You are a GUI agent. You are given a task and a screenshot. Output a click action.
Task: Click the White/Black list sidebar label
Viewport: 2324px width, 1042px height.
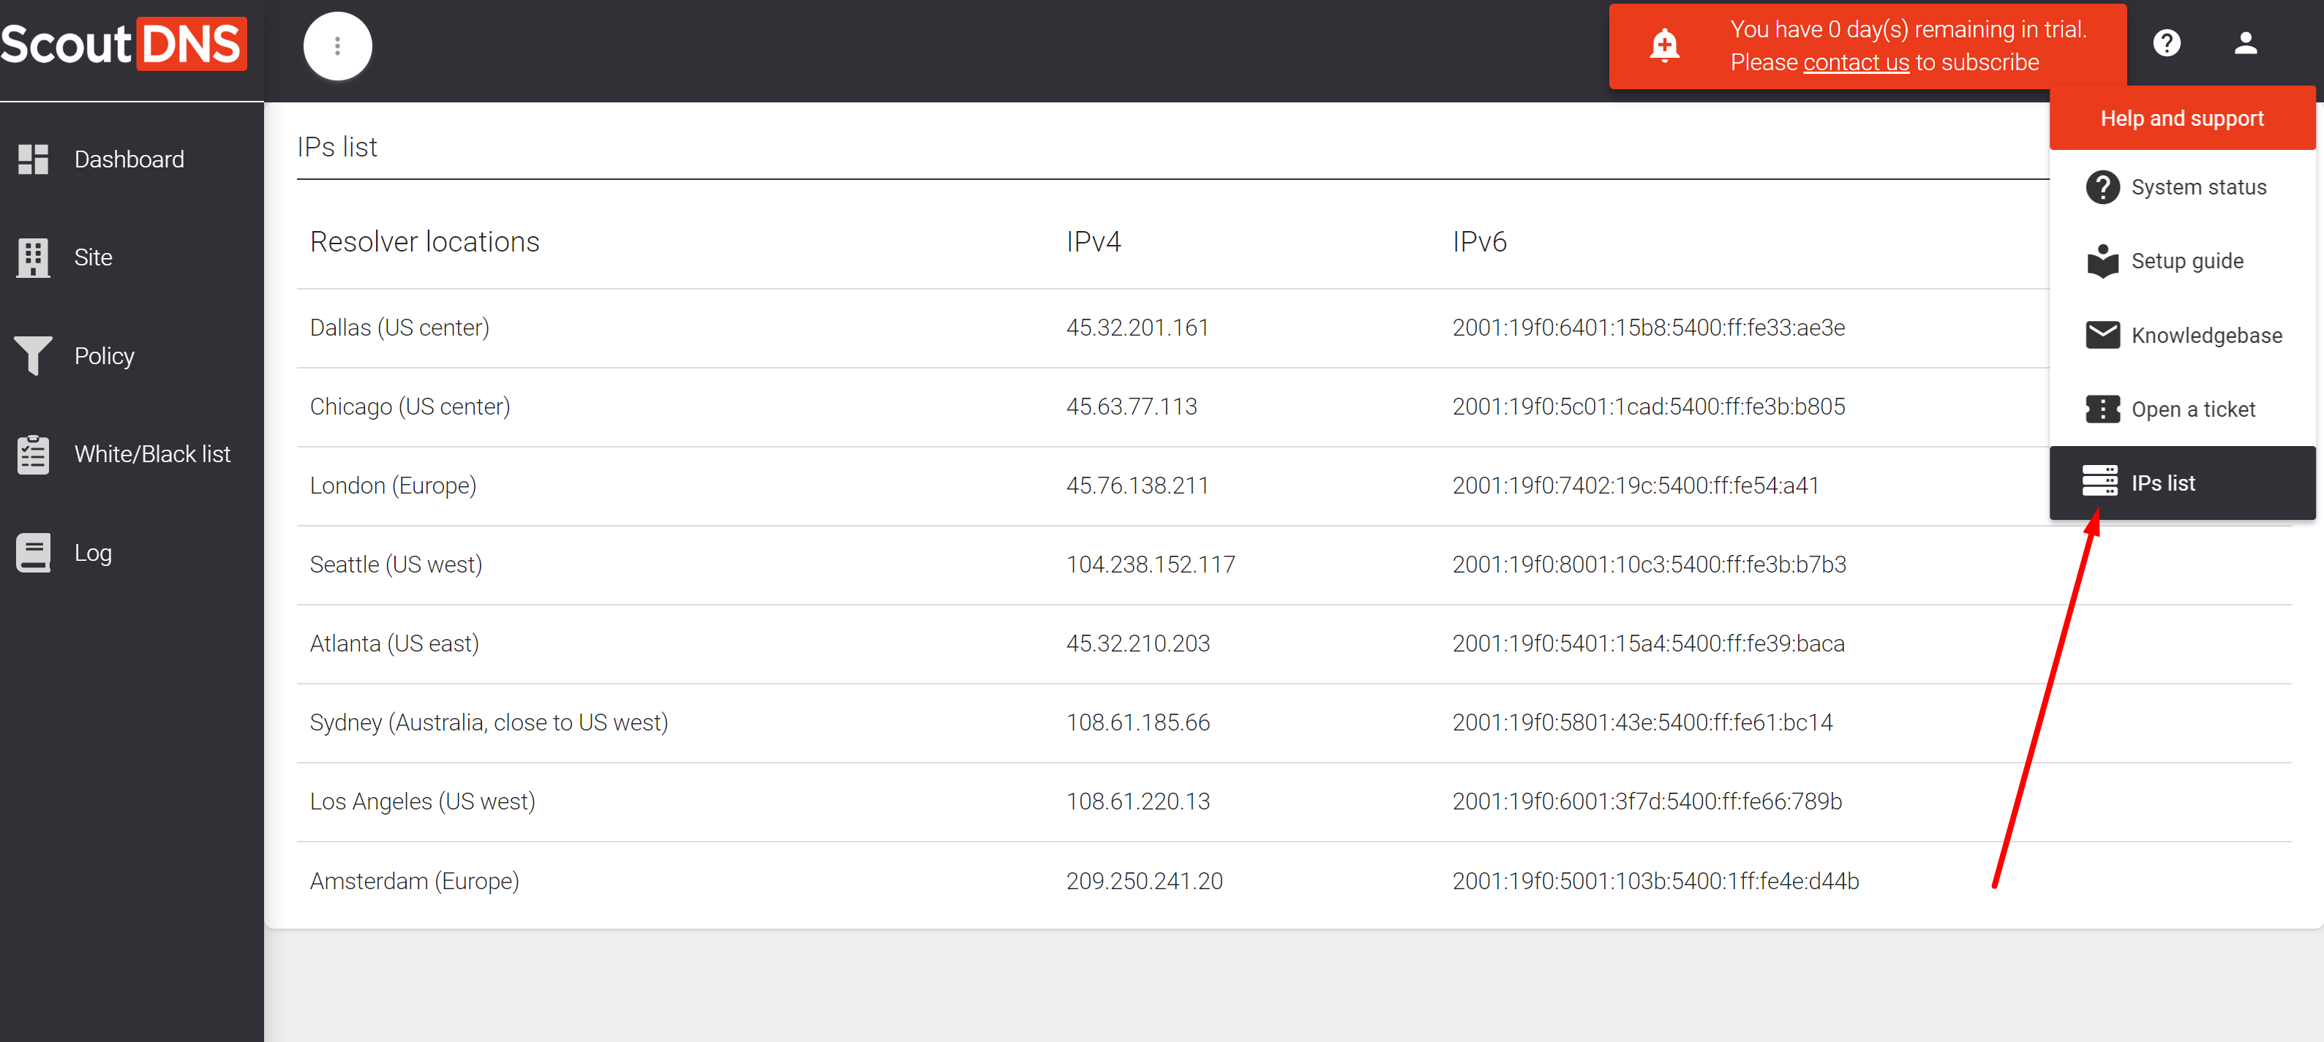[152, 454]
